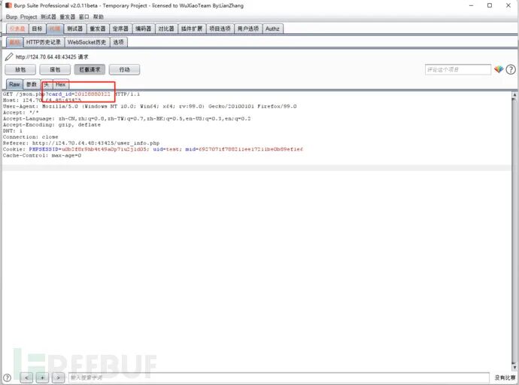Screen dimensions: 519x385
Task: Click the User-Agent header line
Action: 150,106
